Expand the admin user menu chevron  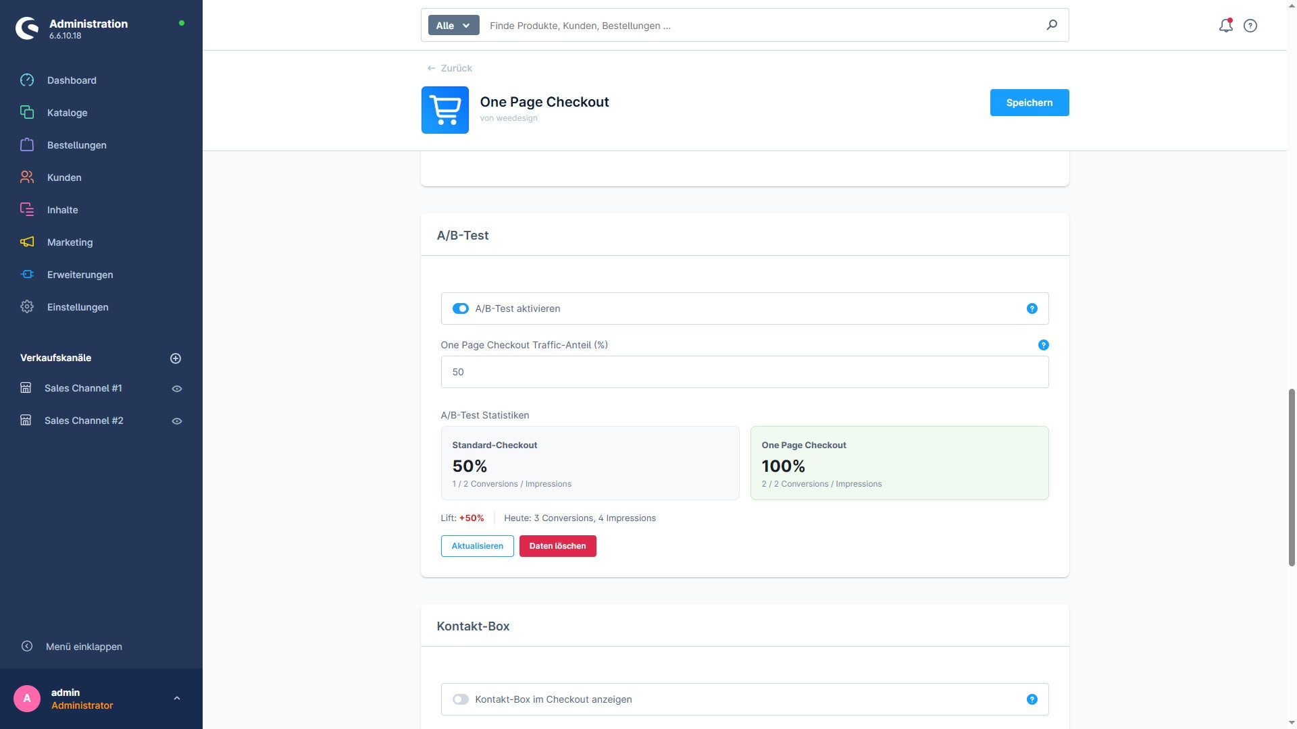pyautogui.click(x=177, y=699)
